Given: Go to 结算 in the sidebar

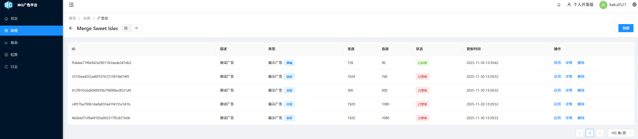Looking at the screenshot, I should click(14, 55).
